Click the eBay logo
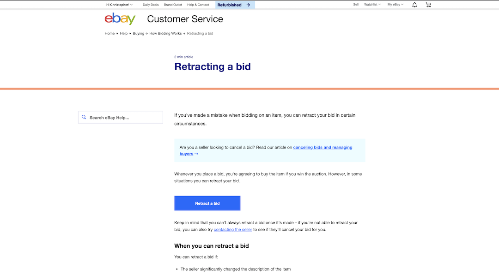This screenshot has height=274, width=499. (120, 19)
